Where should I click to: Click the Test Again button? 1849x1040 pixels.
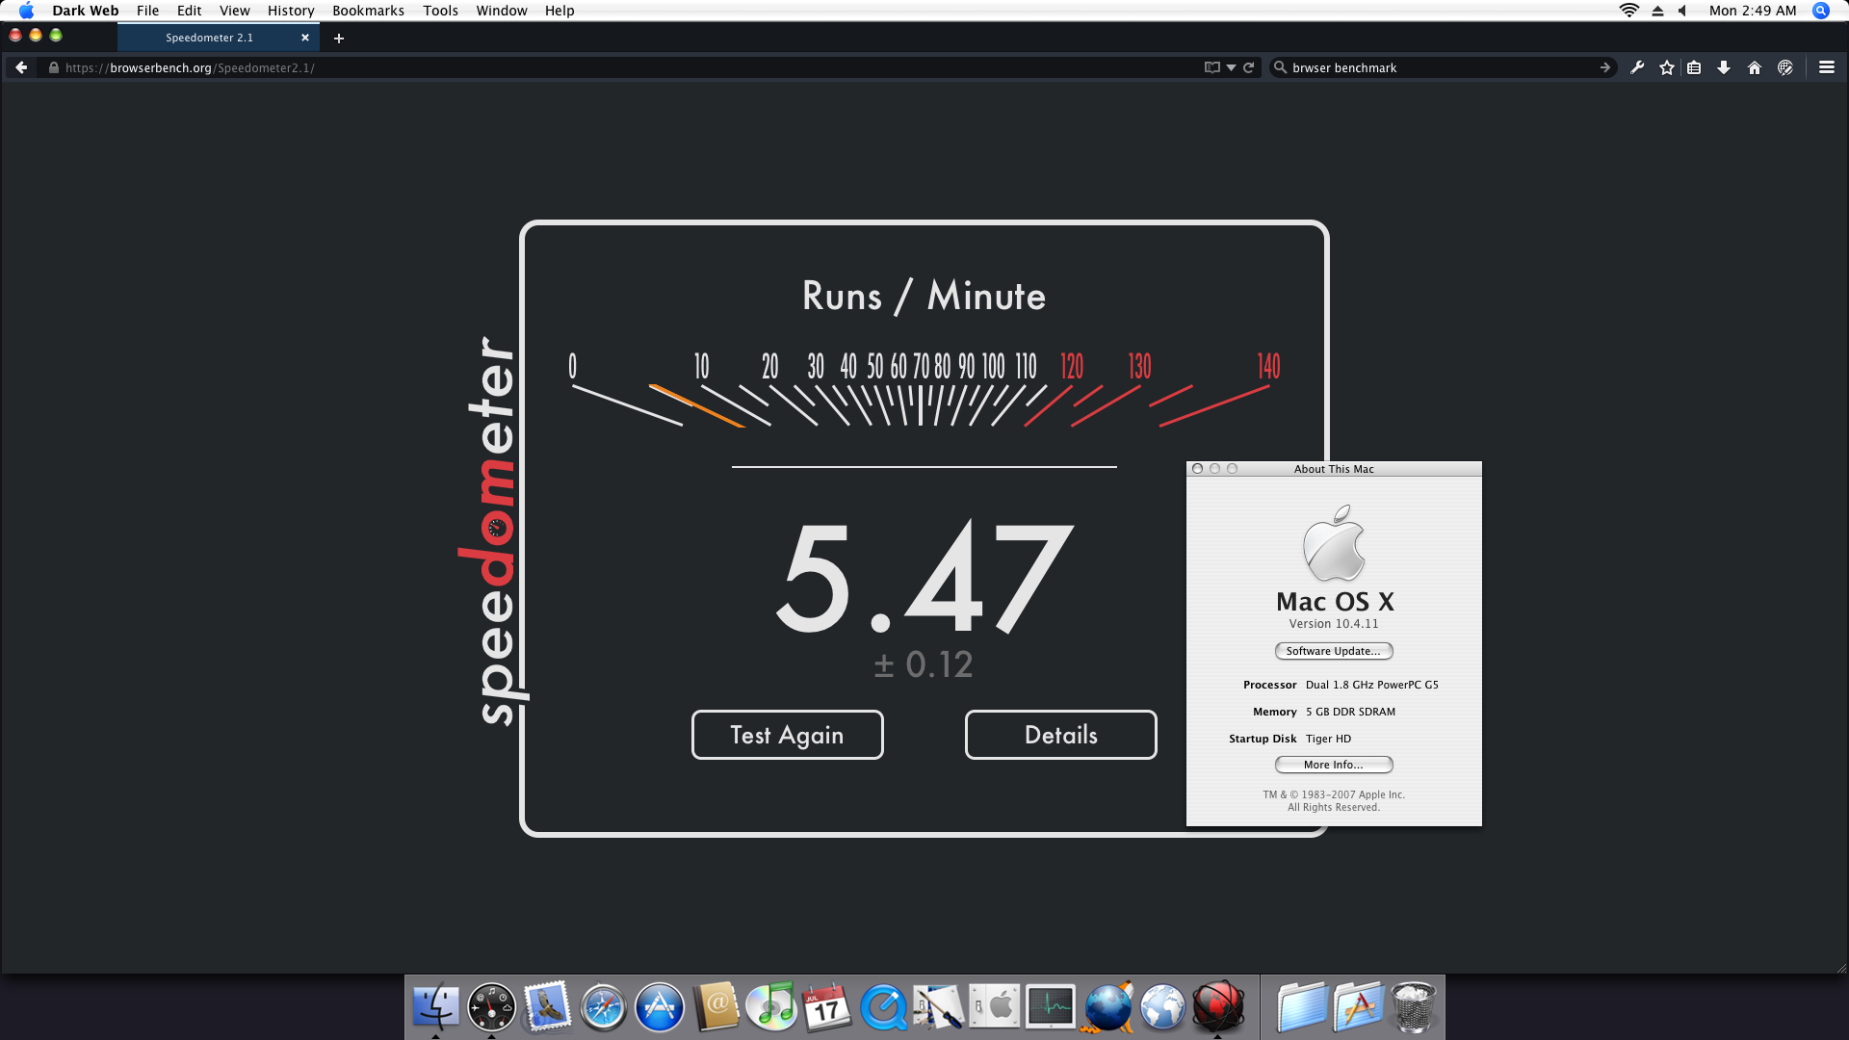[787, 735]
